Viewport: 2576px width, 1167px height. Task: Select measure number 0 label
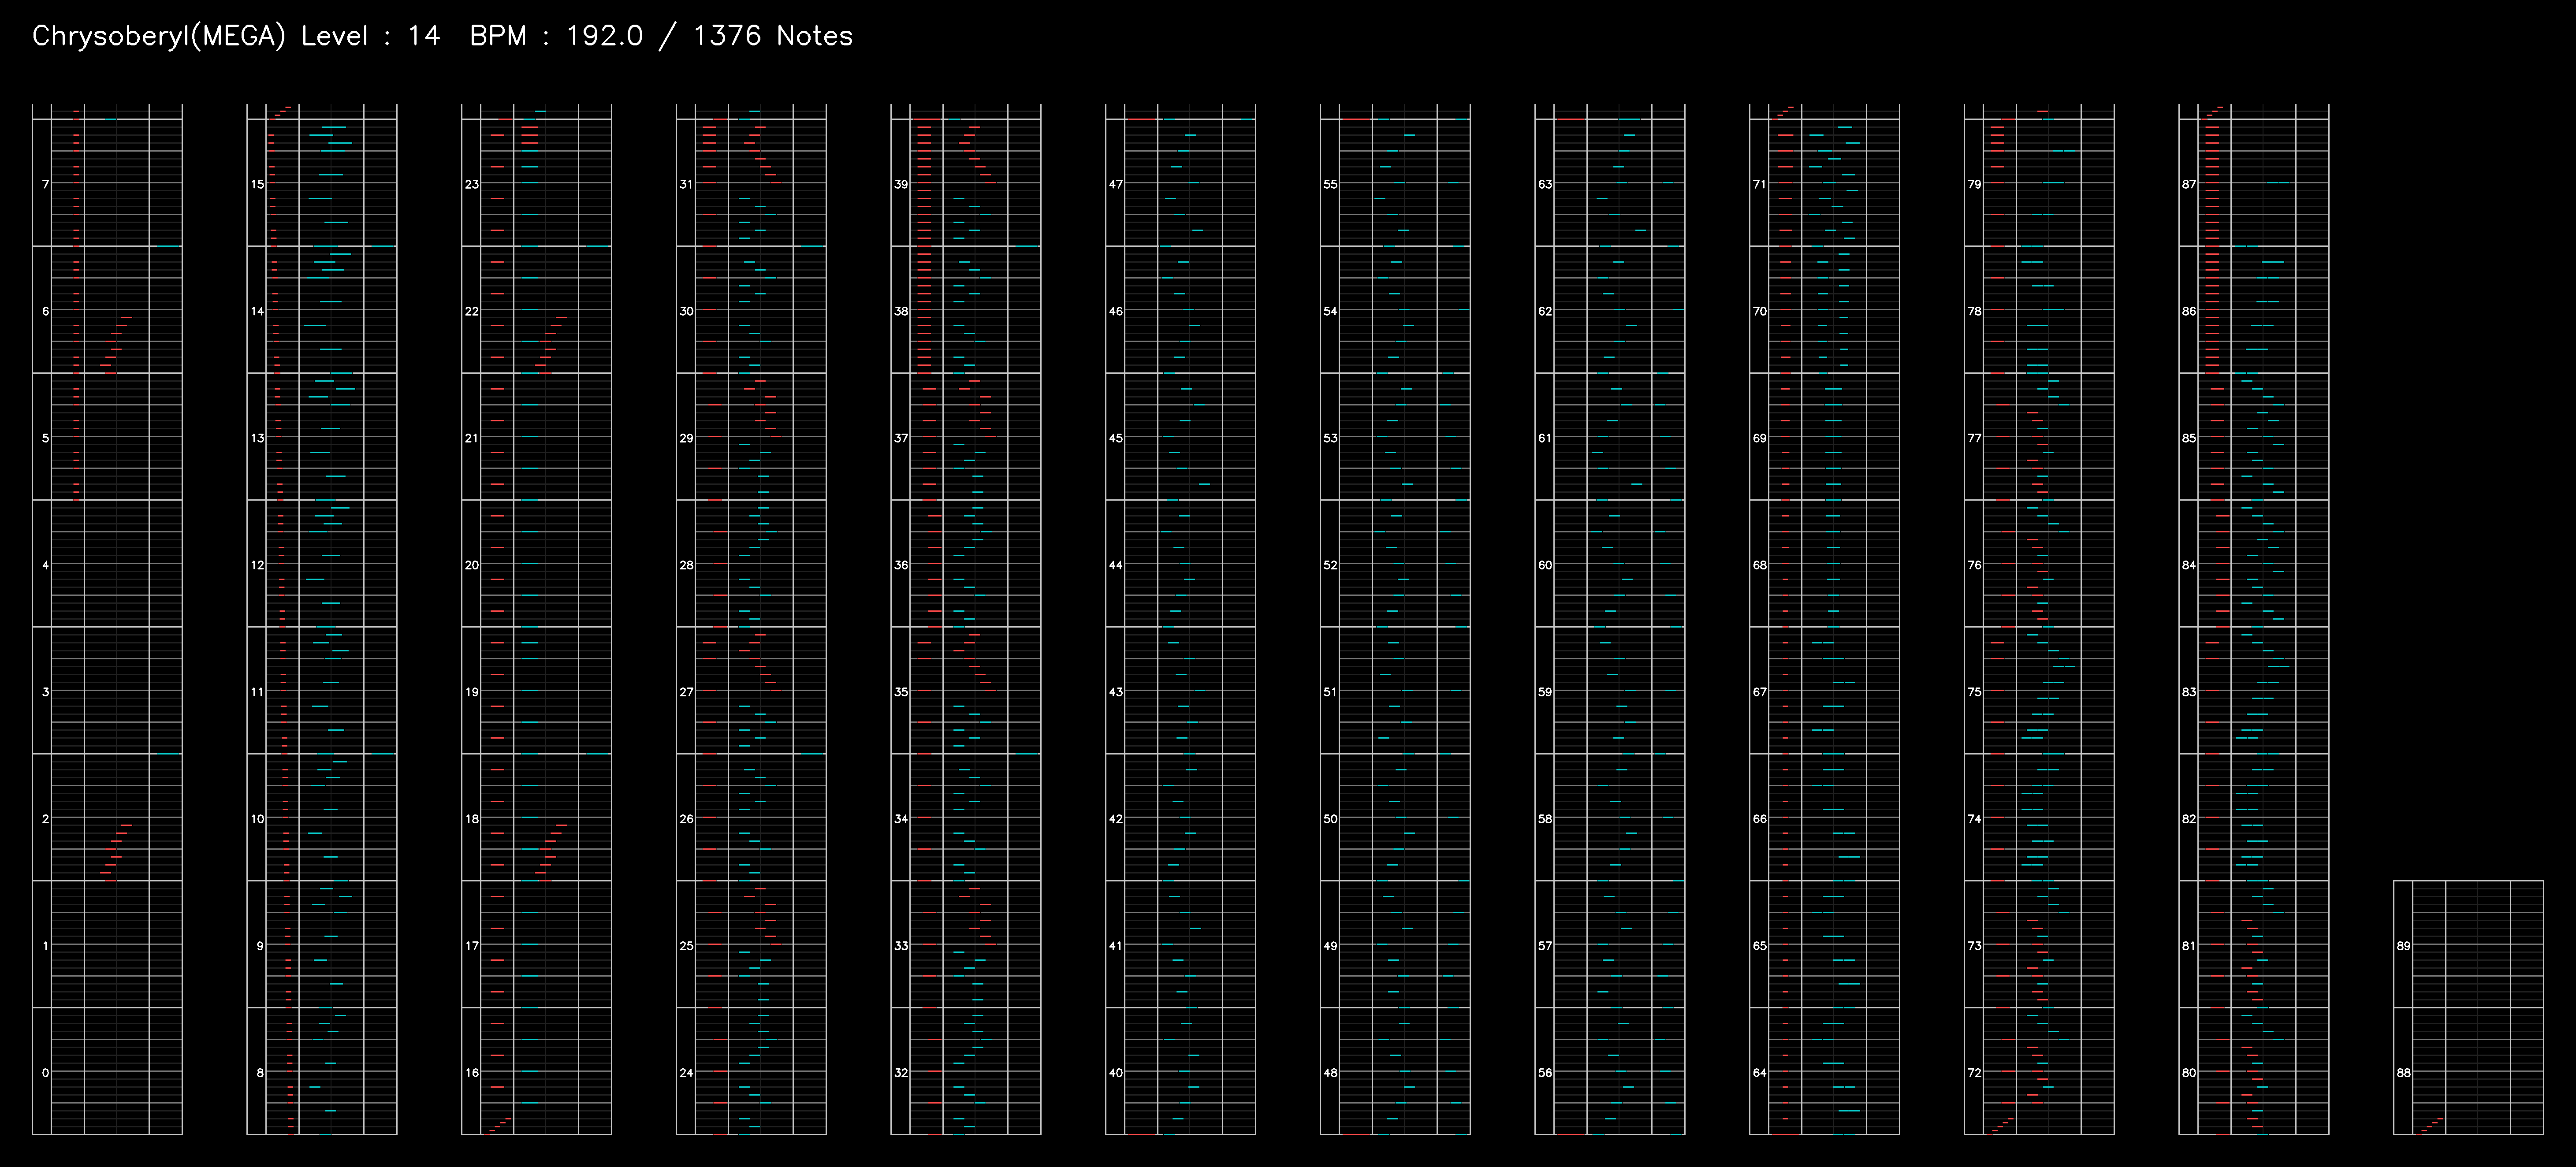point(45,1073)
